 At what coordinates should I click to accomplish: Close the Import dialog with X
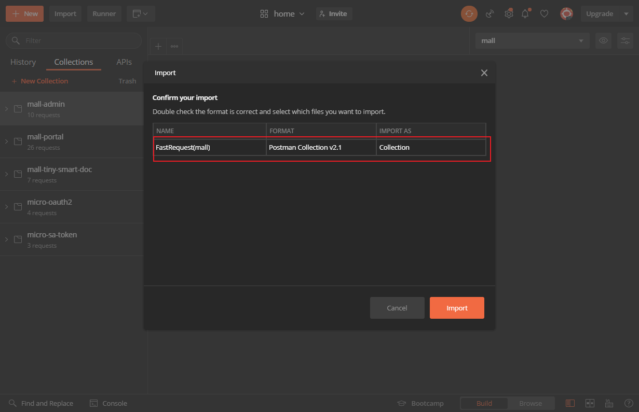[484, 73]
